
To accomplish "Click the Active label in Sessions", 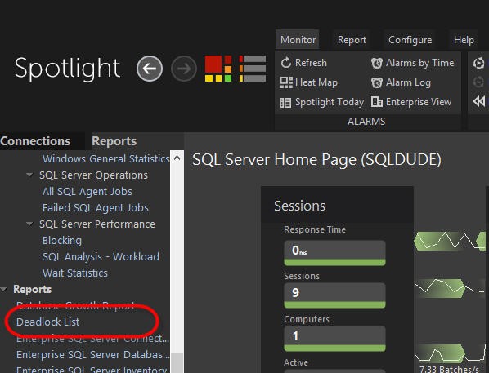I will pyautogui.click(x=296, y=362).
